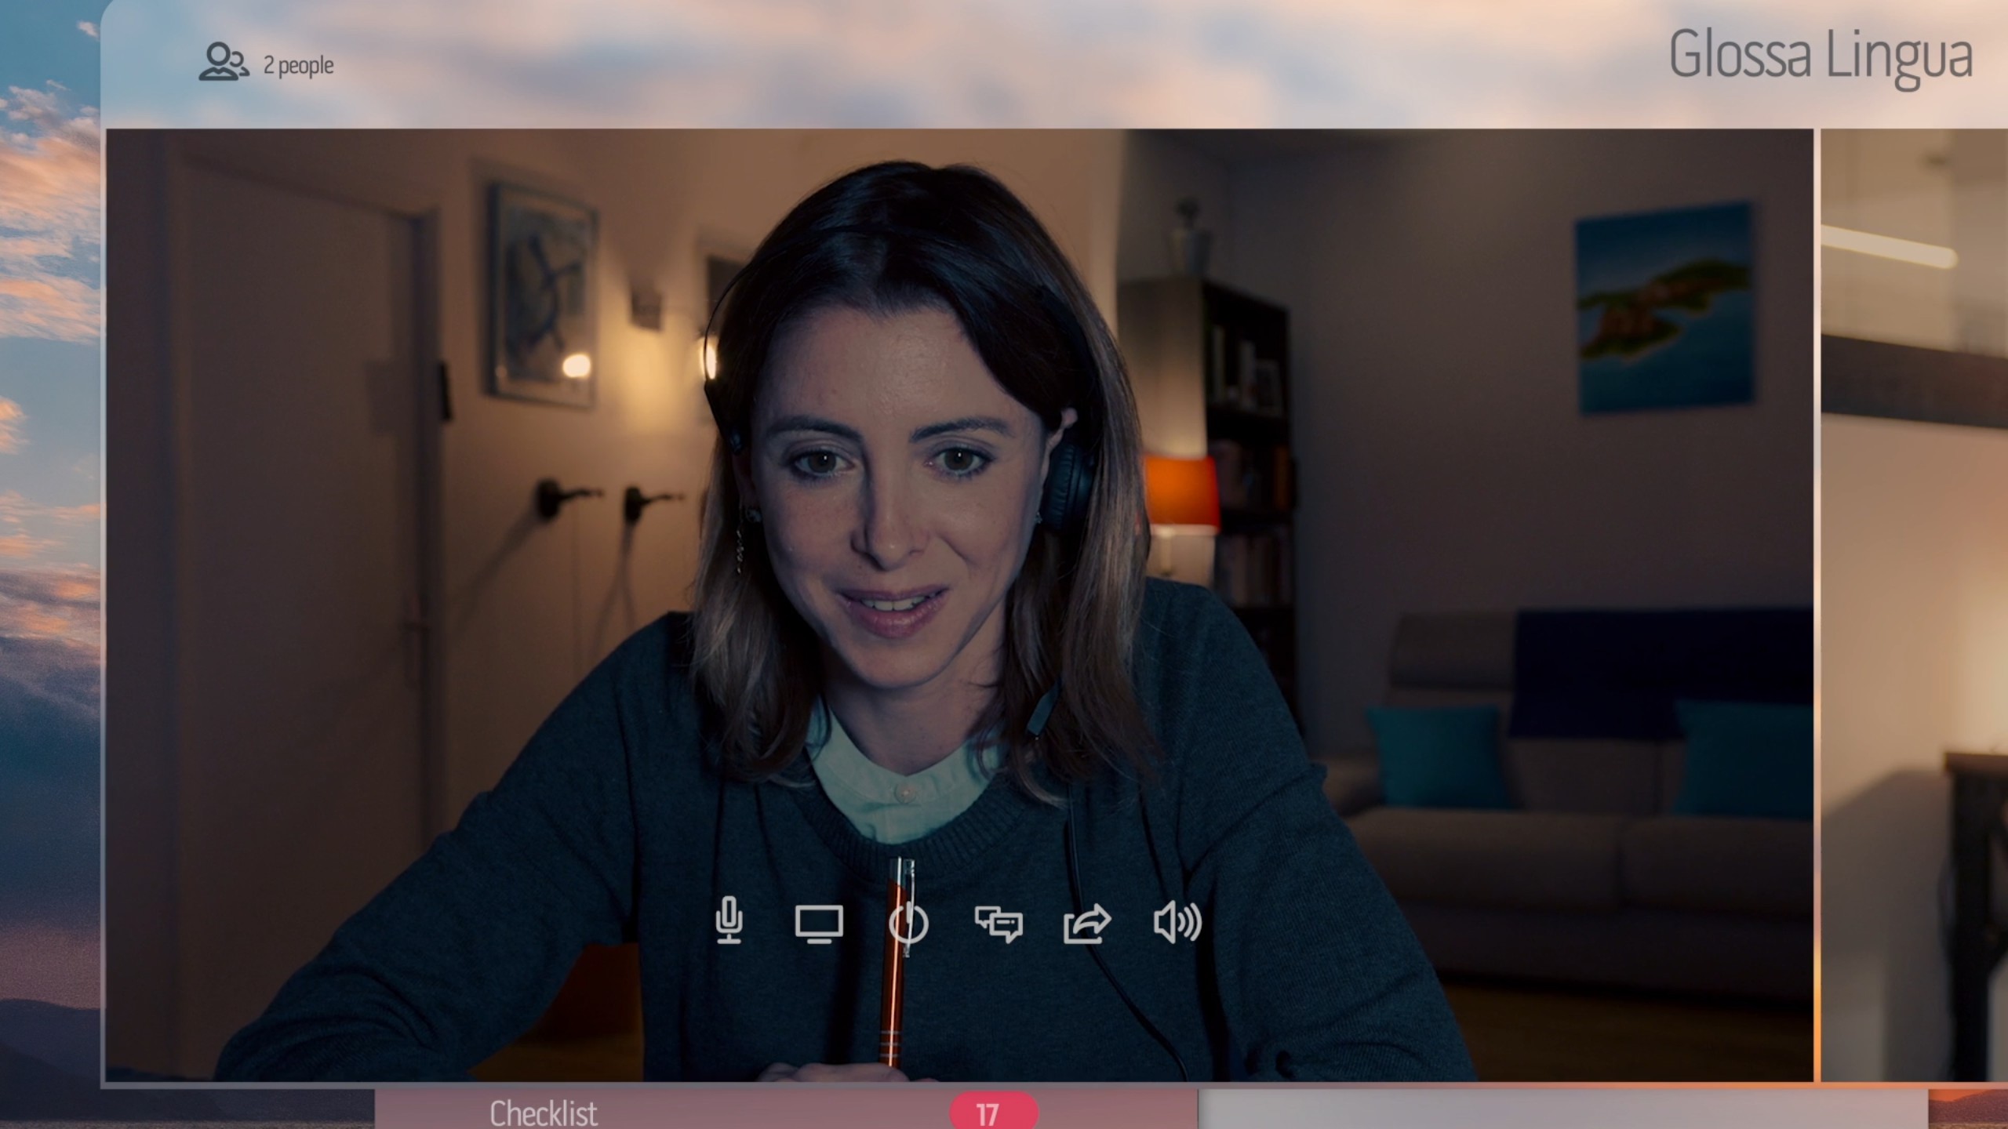Click the sunset strip right of gray panel
Viewport: 2008px width, 1129px height.
pyautogui.click(x=1967, y=1109)
